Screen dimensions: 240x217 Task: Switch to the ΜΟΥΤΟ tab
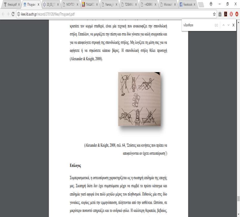coord(70,4)
